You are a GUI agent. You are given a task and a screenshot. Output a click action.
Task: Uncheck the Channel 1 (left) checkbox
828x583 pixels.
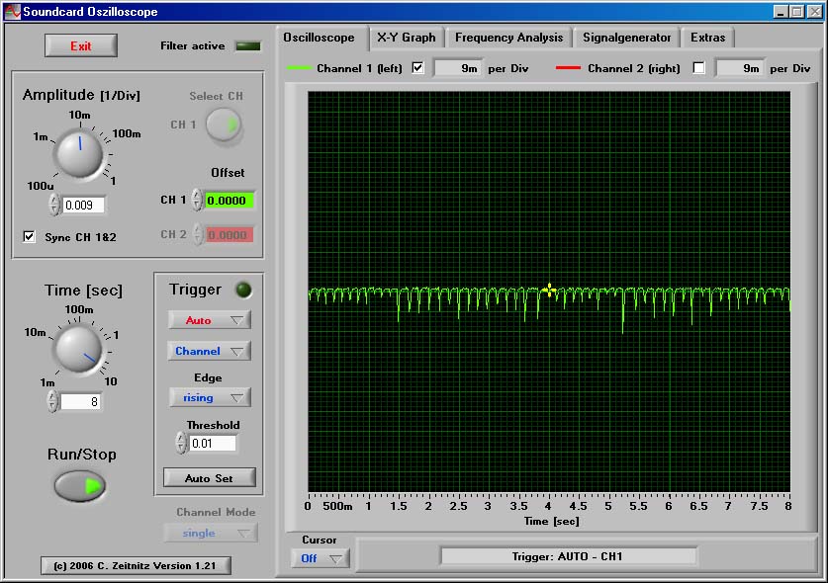click(417, 68)
